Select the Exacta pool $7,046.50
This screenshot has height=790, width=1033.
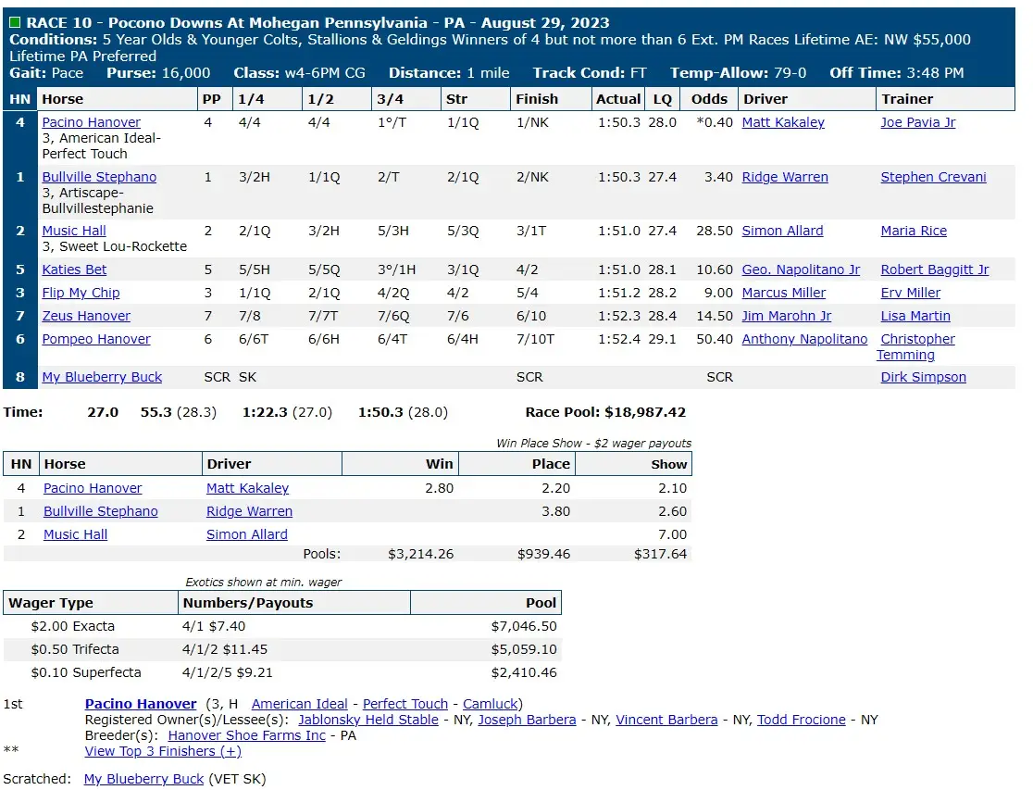pos(524,626)
